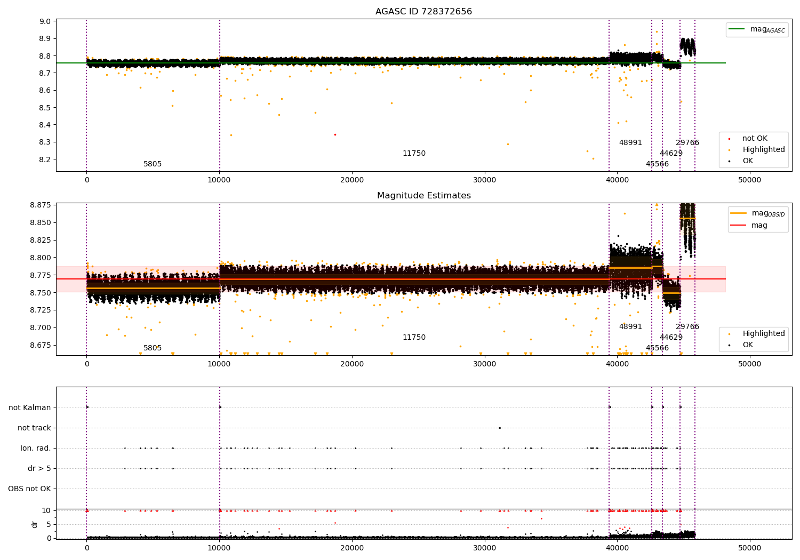Image resolution: width=800 pixels, height=560 pixels.
Task: Select the 8.875 y-axis tick label
Action: tap(41, 205)
